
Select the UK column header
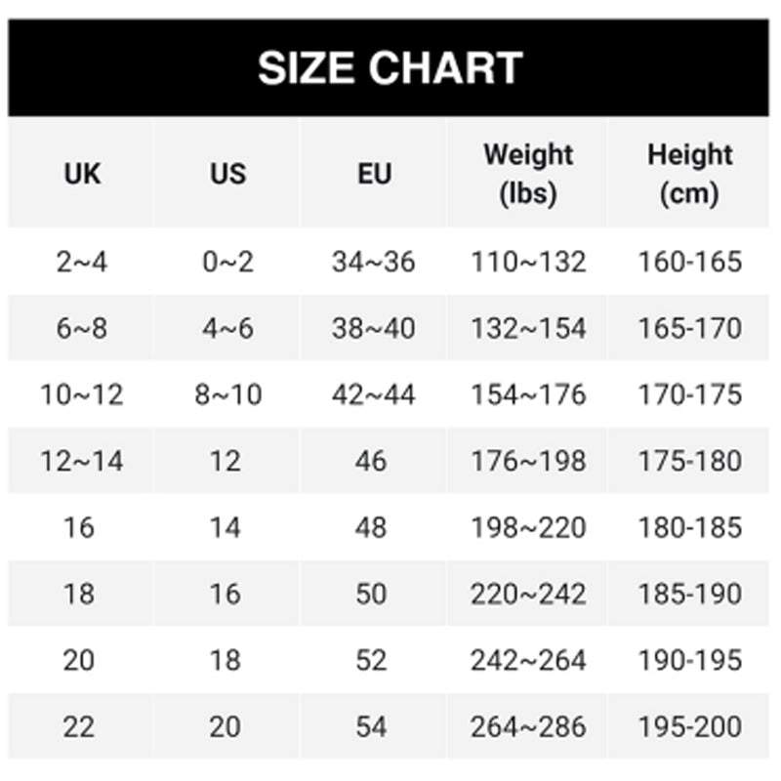coord(82,174)
